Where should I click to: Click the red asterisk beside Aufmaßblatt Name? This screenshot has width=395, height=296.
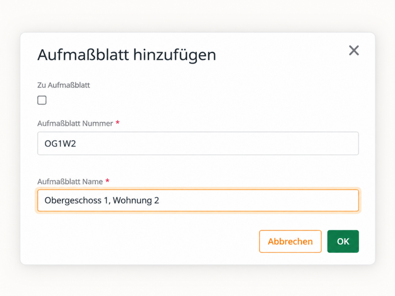coord(107,181)
